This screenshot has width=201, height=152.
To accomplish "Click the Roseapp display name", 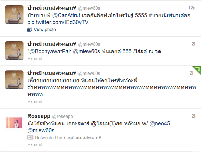I will pyautogui.click(x=39, y=116).
